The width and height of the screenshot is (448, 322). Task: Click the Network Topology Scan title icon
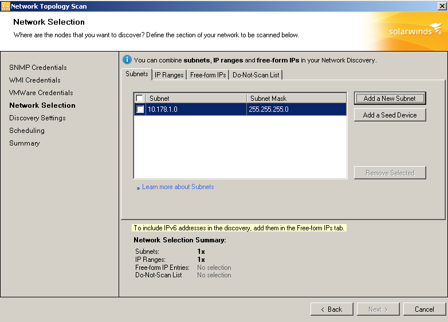pos(5,6)
